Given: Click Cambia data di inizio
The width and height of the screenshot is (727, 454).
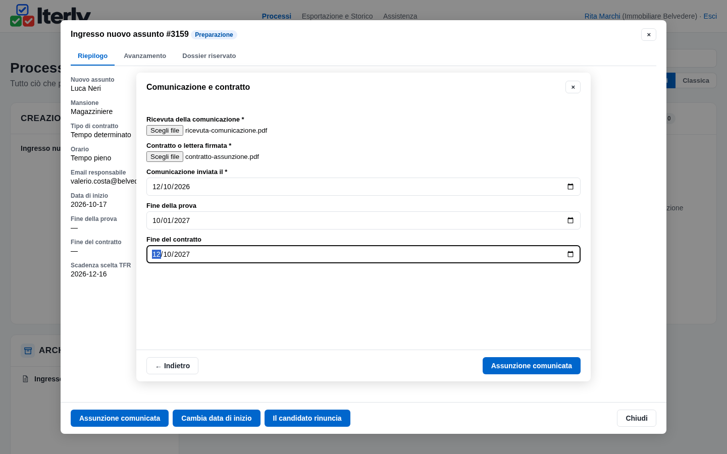Looking at the screenshot, I should point(217,418).
